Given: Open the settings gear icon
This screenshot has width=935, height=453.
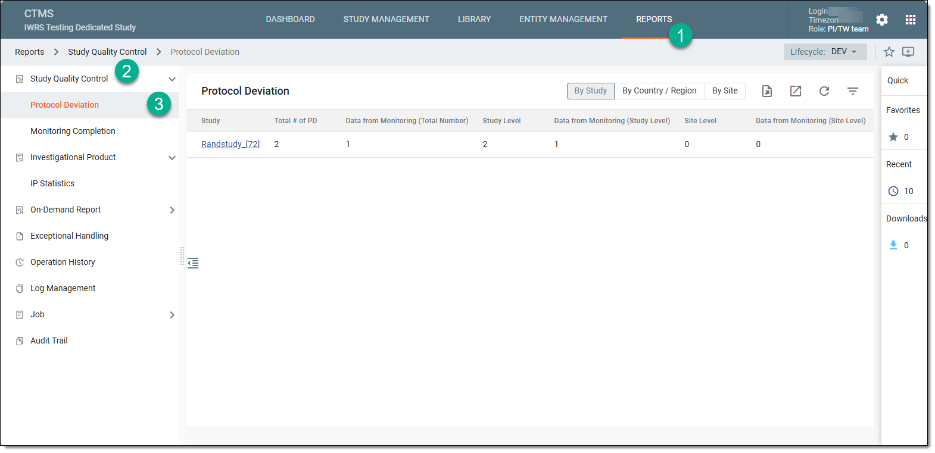Looking at the screenshot, I should point(882,20).
